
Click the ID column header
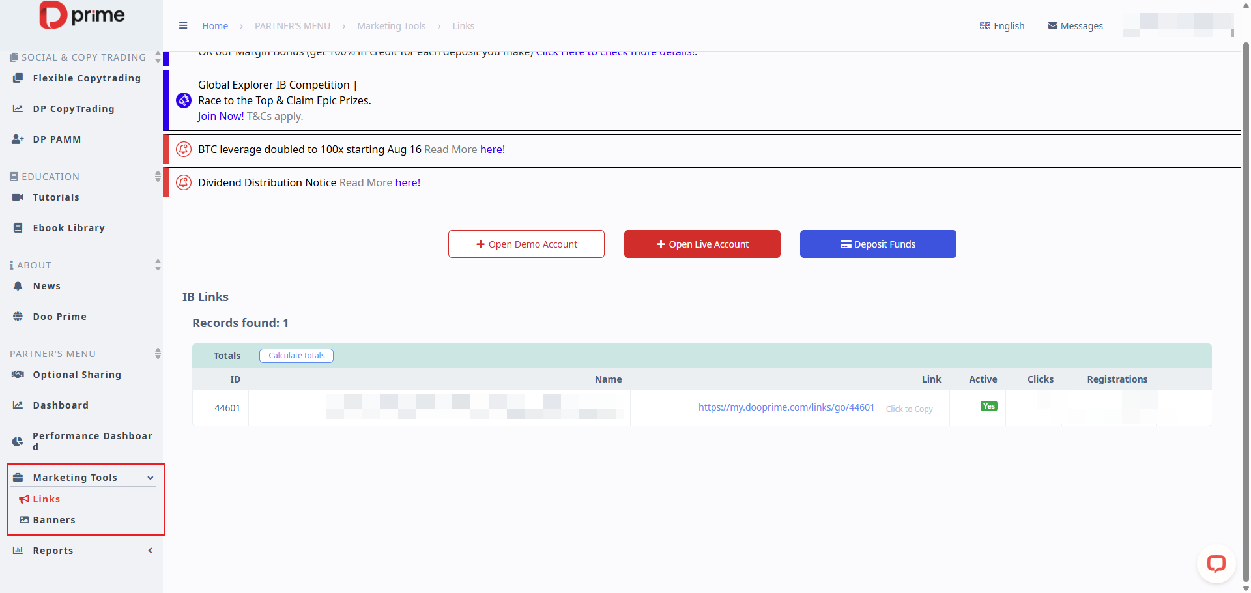coord(235,379)
